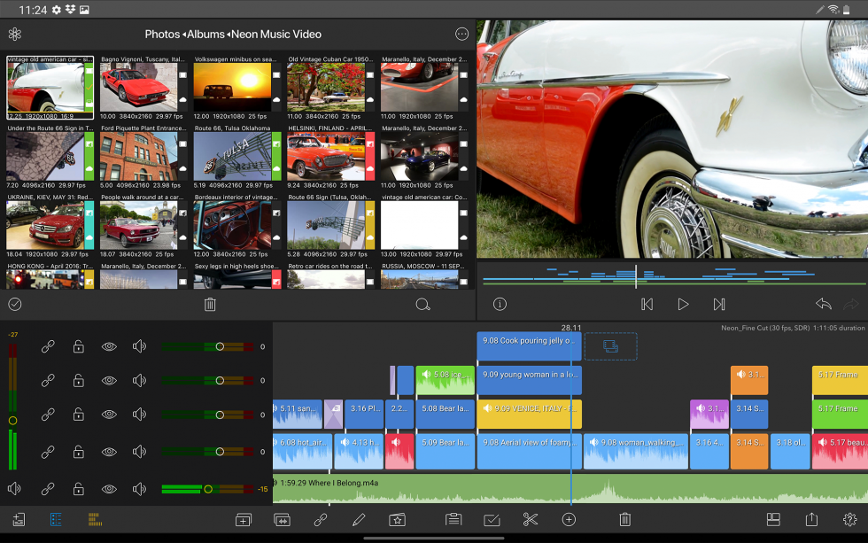Open the Photos library source icon
The image size is (868, 543).
point(14,35)
